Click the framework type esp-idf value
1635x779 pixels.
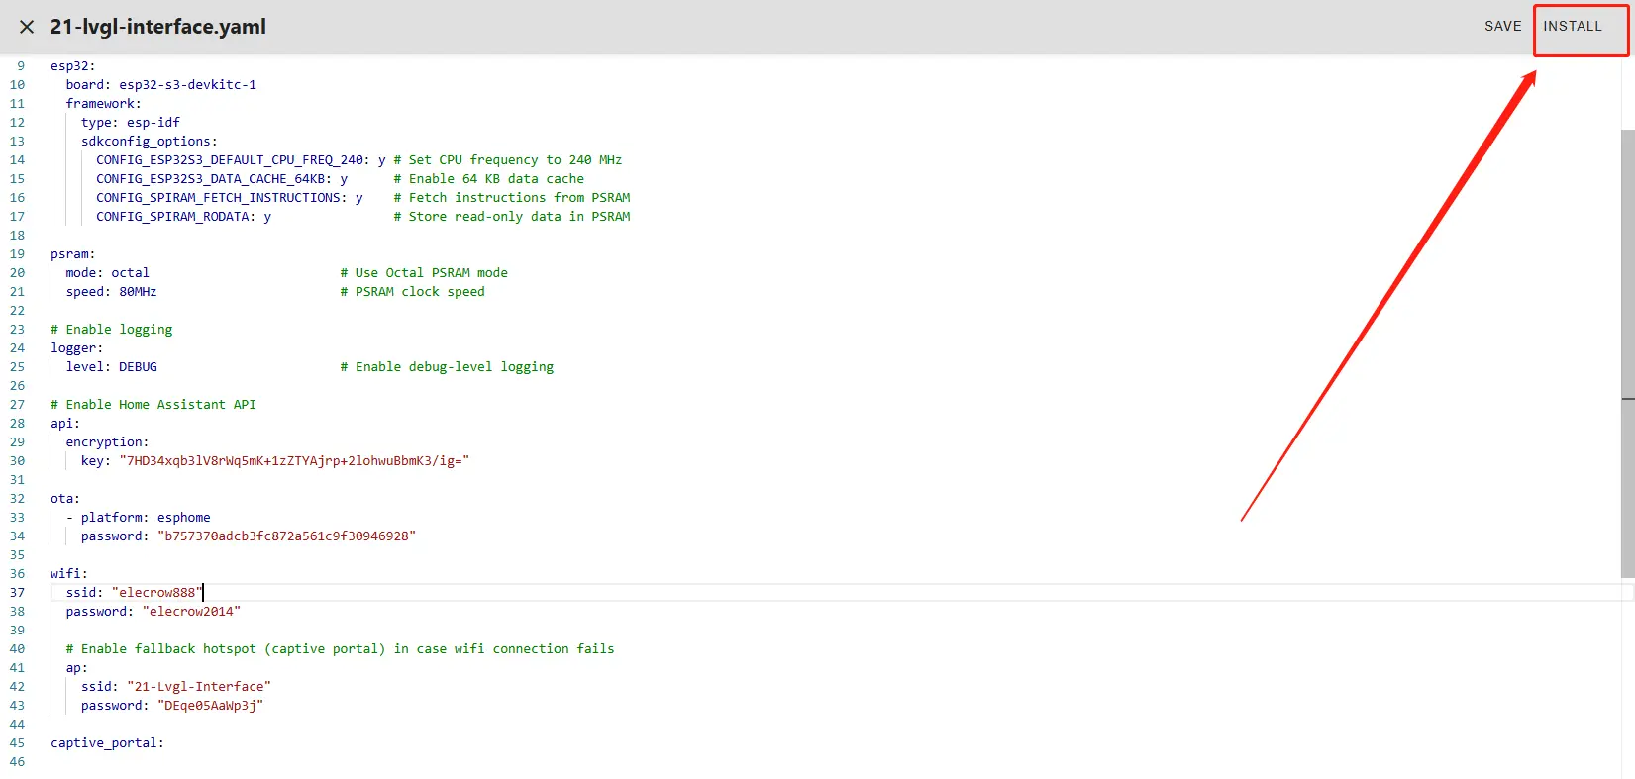coord(153,123)
